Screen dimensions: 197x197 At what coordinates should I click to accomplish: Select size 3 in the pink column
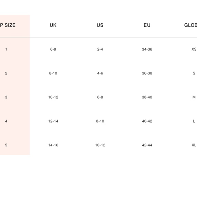pyautogui.click(x=6, y=97)
